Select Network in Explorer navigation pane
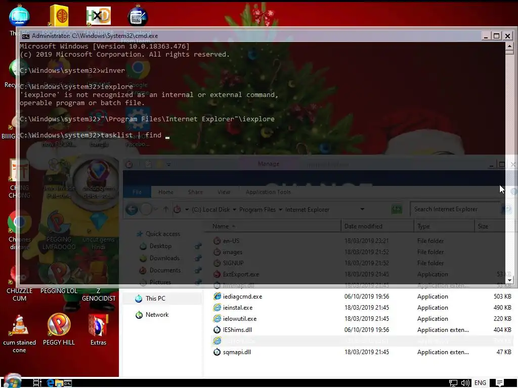This screenshot has width=518, height=388. tap(157, 315)
